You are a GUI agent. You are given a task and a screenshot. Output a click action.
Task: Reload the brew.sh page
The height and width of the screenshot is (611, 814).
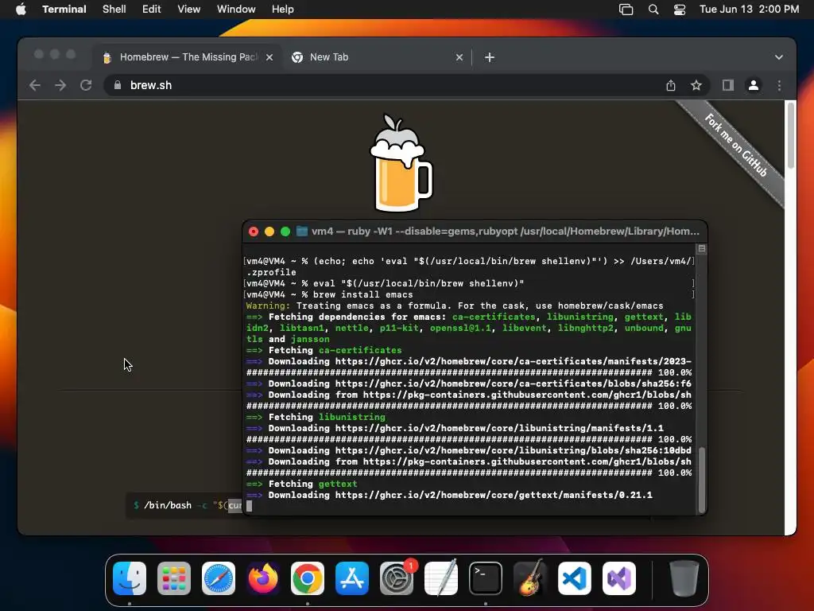(86, 85)
